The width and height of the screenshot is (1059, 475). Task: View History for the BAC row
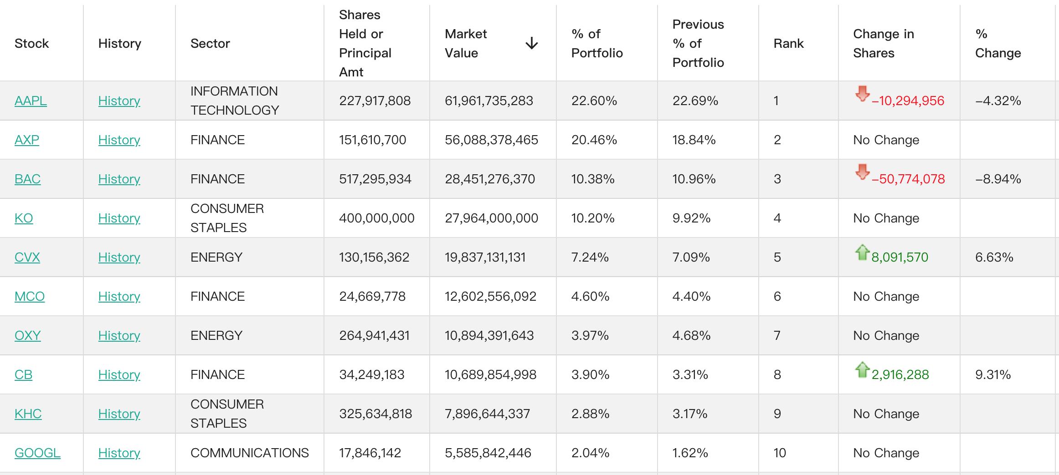(x=119, y=179)
